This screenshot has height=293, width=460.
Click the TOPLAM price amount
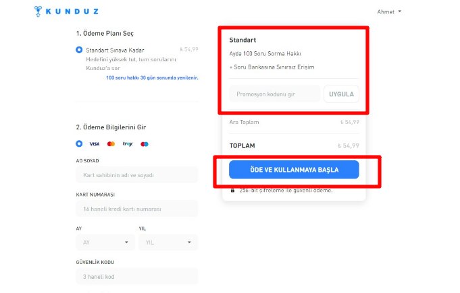(349, 145)
